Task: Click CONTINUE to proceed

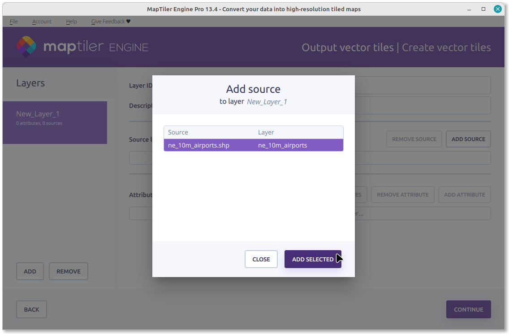Action: 468,309
